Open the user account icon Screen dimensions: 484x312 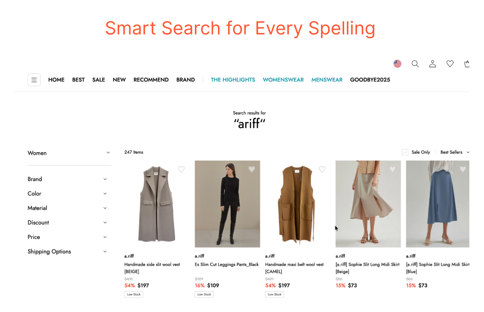point(433,64)
